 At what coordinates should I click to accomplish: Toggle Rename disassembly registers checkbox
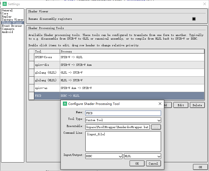pyautogui.click(x=194, y=19)
